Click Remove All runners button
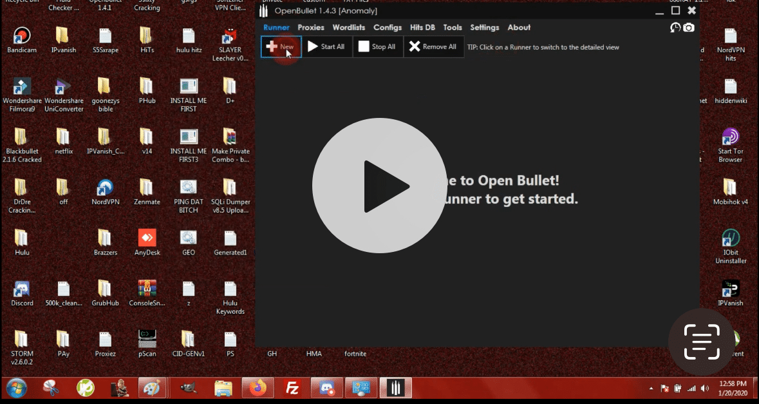Viewport: 759px width, 404px height. pyautogui.click(x=433, y=47)
